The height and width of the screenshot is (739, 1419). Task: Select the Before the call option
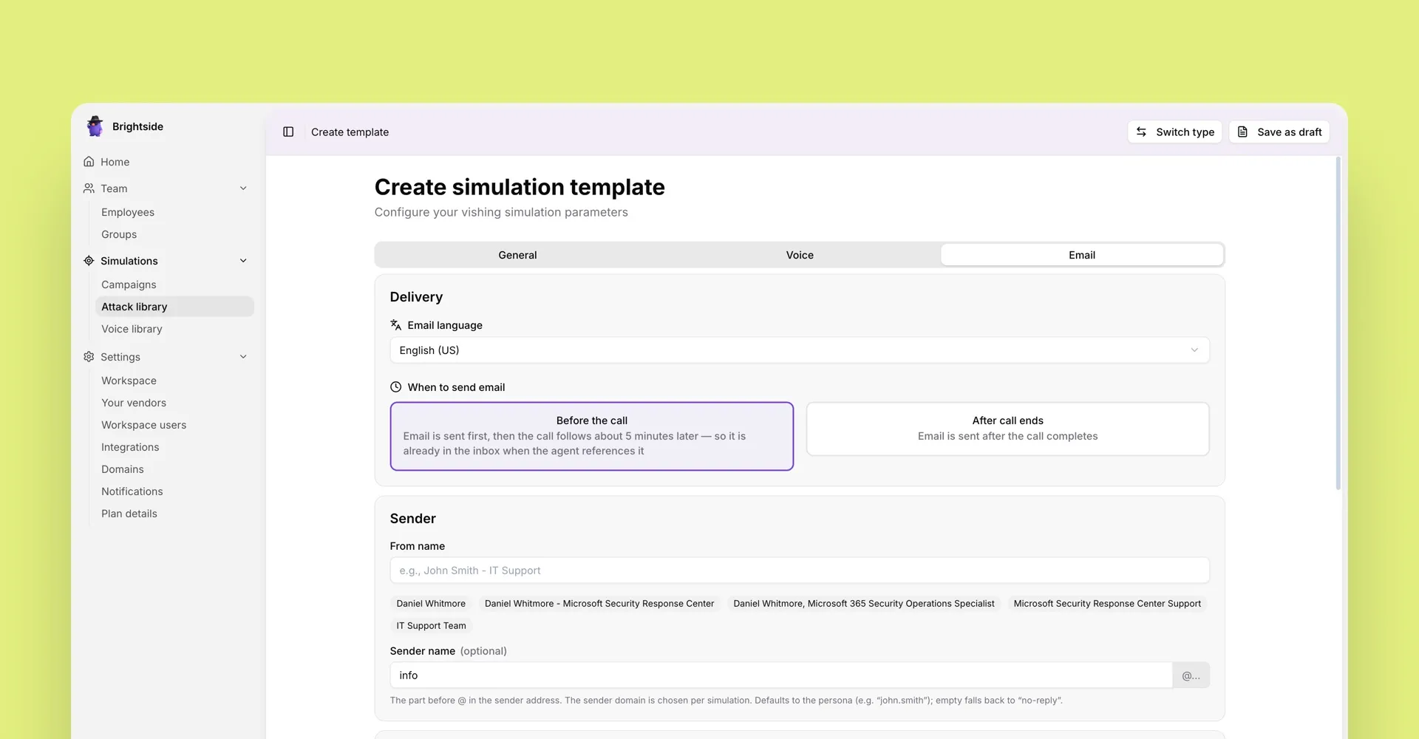(592, 436)
